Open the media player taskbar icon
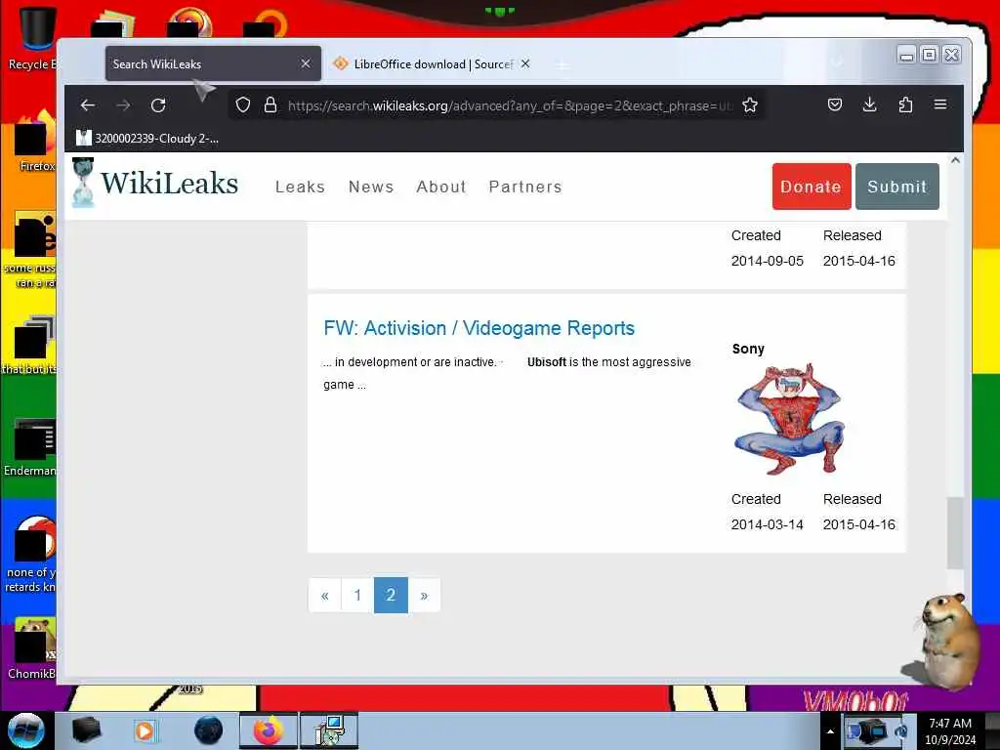 point(145,730)
